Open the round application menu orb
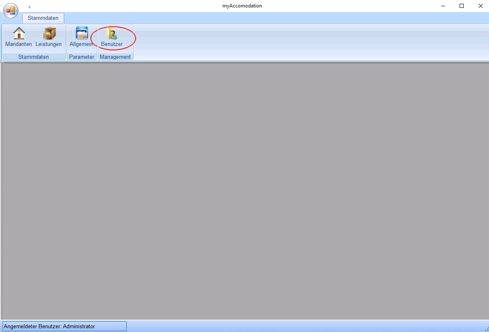The image size is (489, 332). (x=11, y=10)
